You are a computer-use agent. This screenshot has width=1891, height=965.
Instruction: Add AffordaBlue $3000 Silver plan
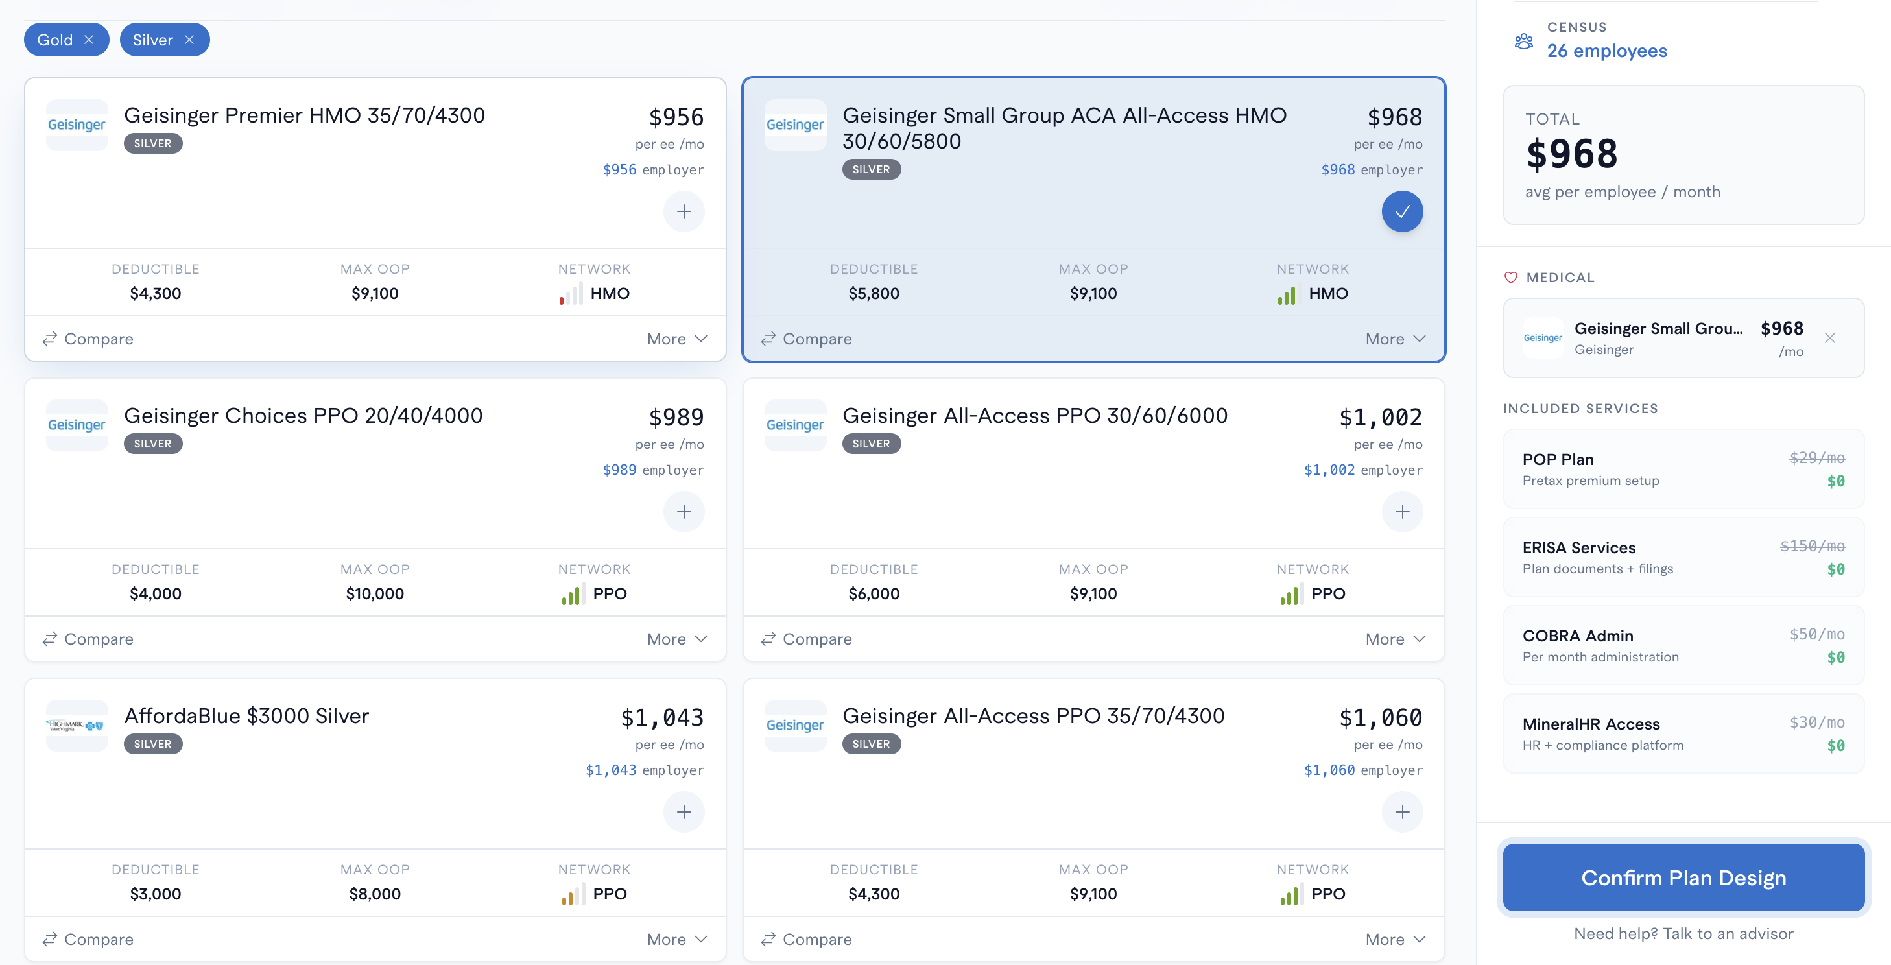[x=684, y=812]
